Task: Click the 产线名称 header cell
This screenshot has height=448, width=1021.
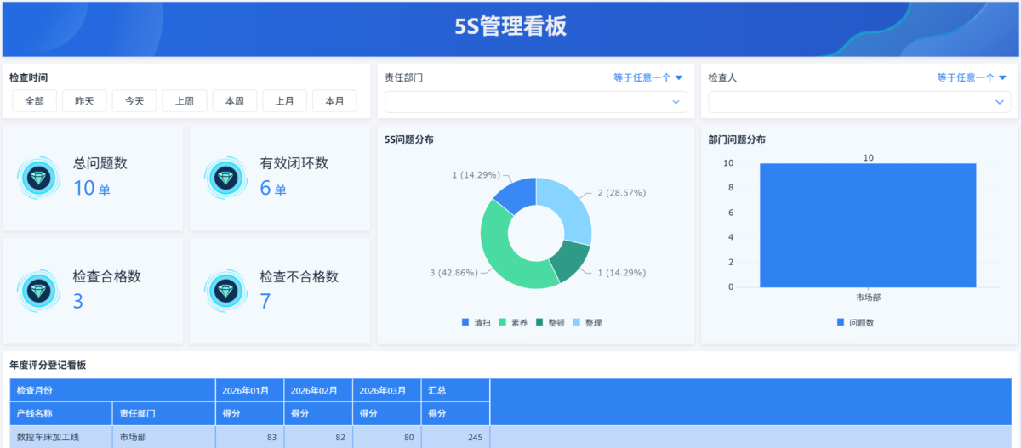Action: [x=61, y=413]
